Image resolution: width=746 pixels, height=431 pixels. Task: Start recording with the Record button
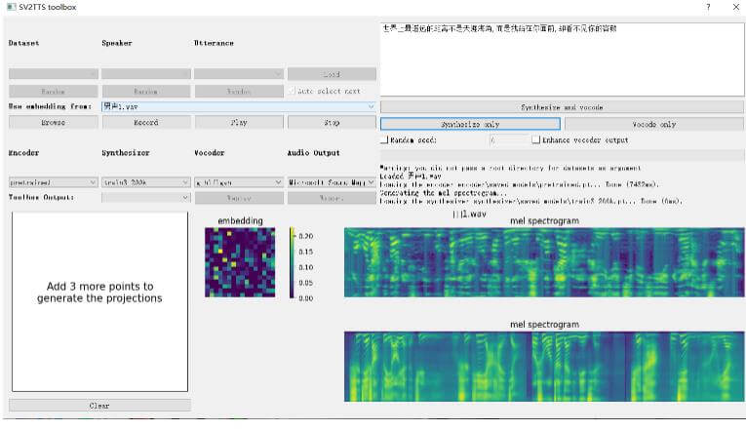145,123
